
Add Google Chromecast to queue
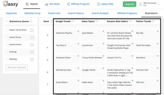pos(132,44)
